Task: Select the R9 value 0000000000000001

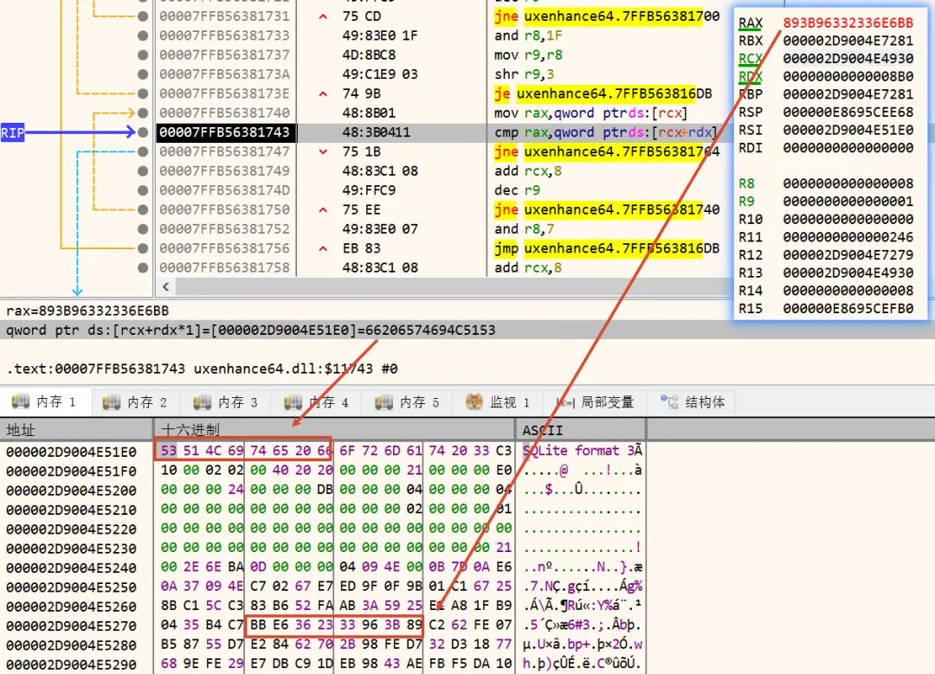Action: click(x=848, y=202)
